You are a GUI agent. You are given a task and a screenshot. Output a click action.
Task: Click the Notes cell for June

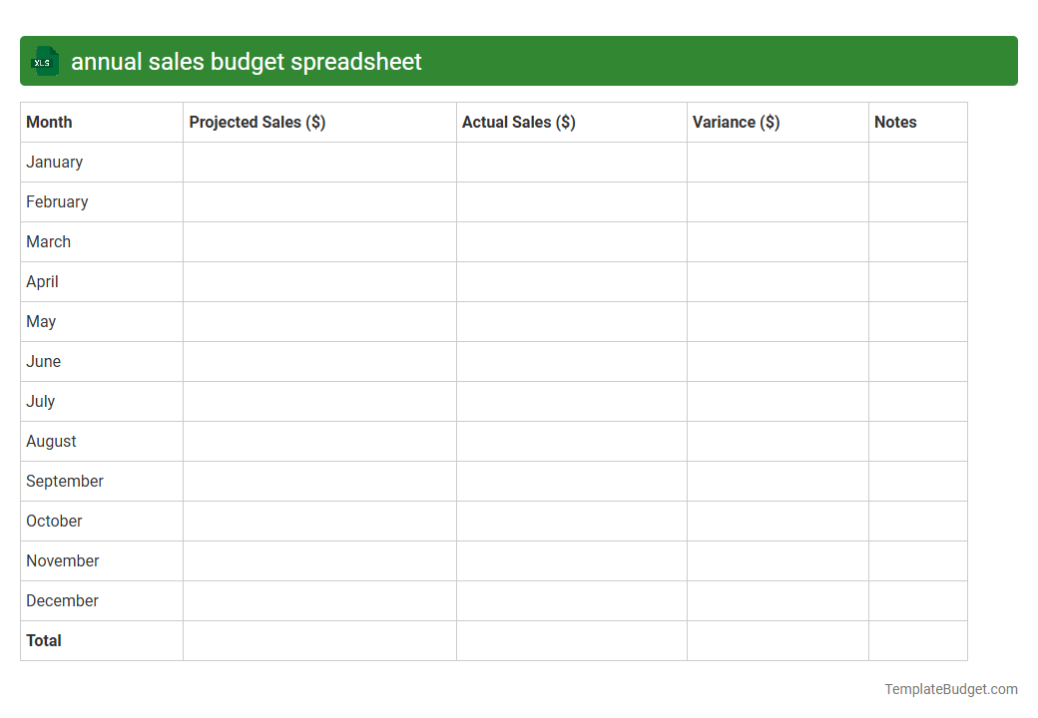(x=917, y=361)
